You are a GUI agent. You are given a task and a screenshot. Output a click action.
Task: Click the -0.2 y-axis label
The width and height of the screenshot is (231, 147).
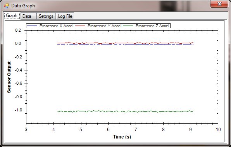(x=19, y=57)
